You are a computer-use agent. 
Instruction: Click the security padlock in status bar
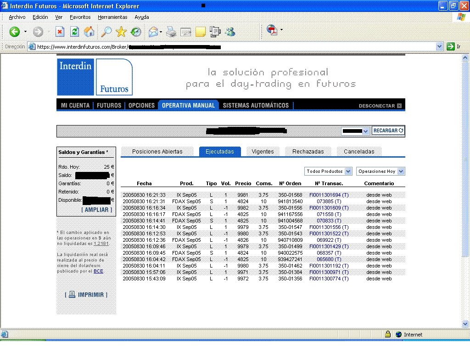coord(387,334)
